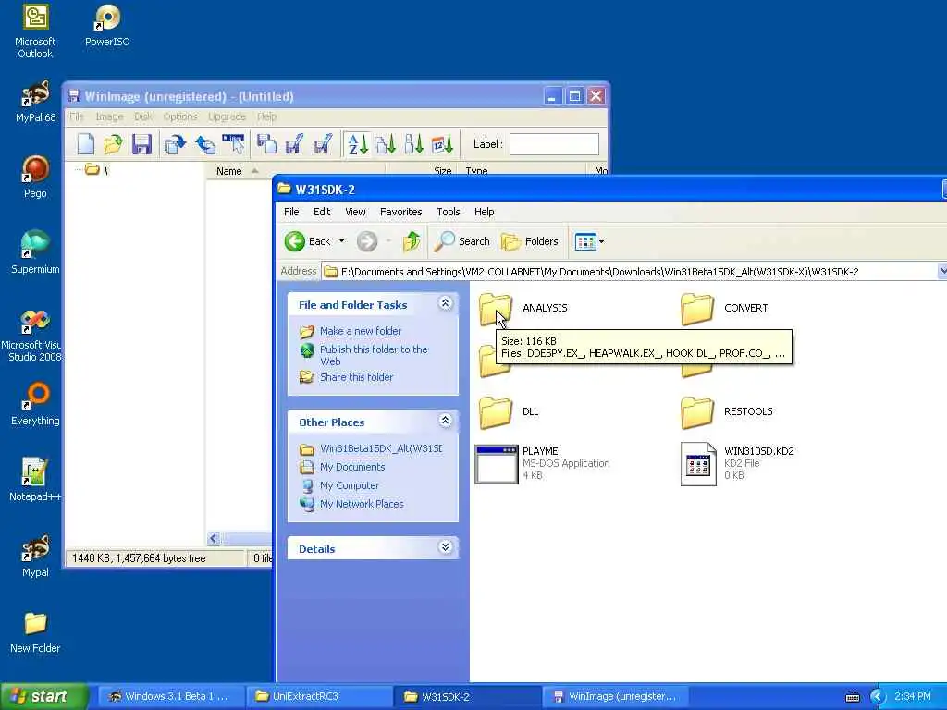Image resolution: width=947 pixels, height=710 pixels.
Task: Expand Details panel
Action: coord(445,547)
